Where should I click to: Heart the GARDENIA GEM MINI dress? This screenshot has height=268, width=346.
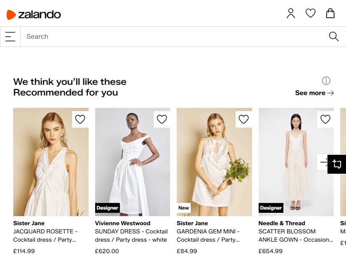click(243, 119)
